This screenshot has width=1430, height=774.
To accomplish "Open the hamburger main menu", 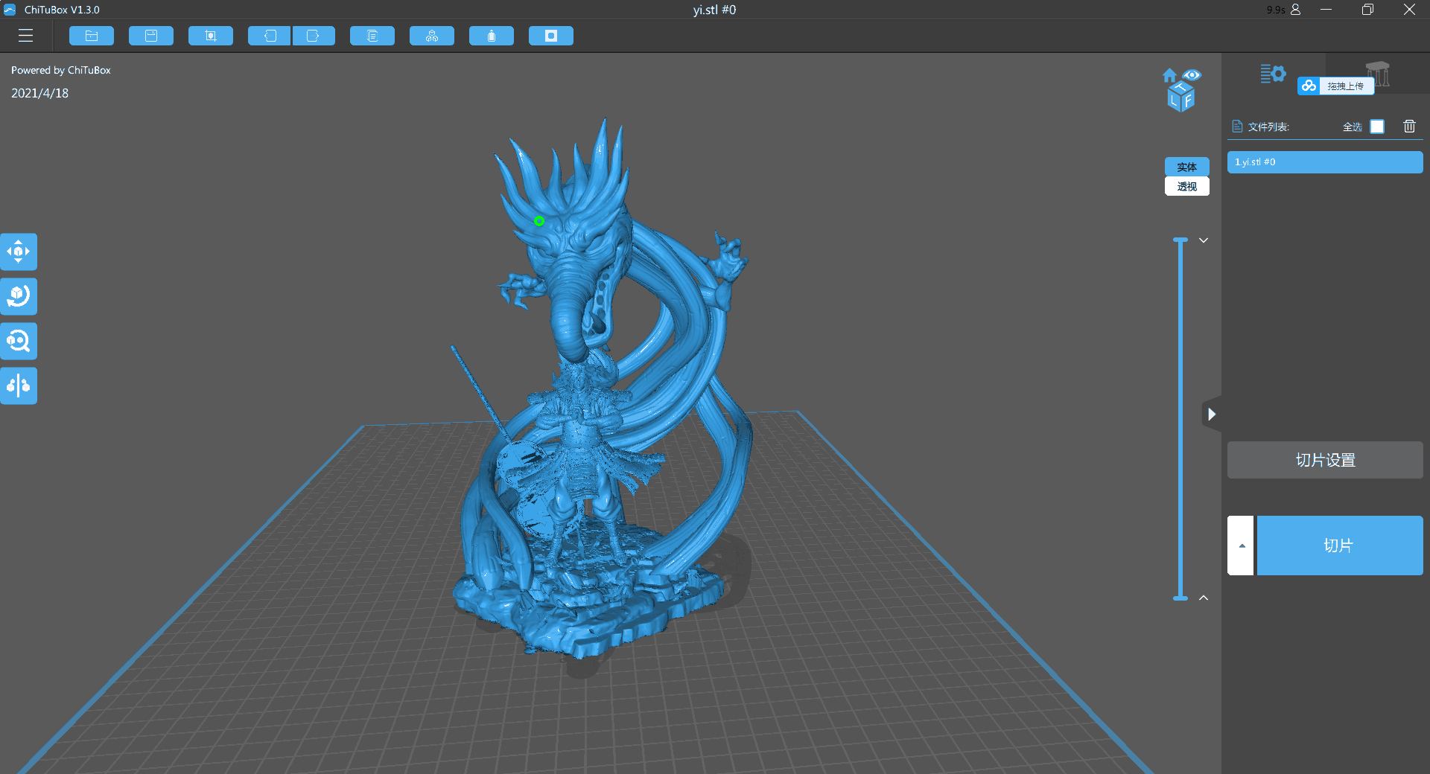I will coord(26,36).
